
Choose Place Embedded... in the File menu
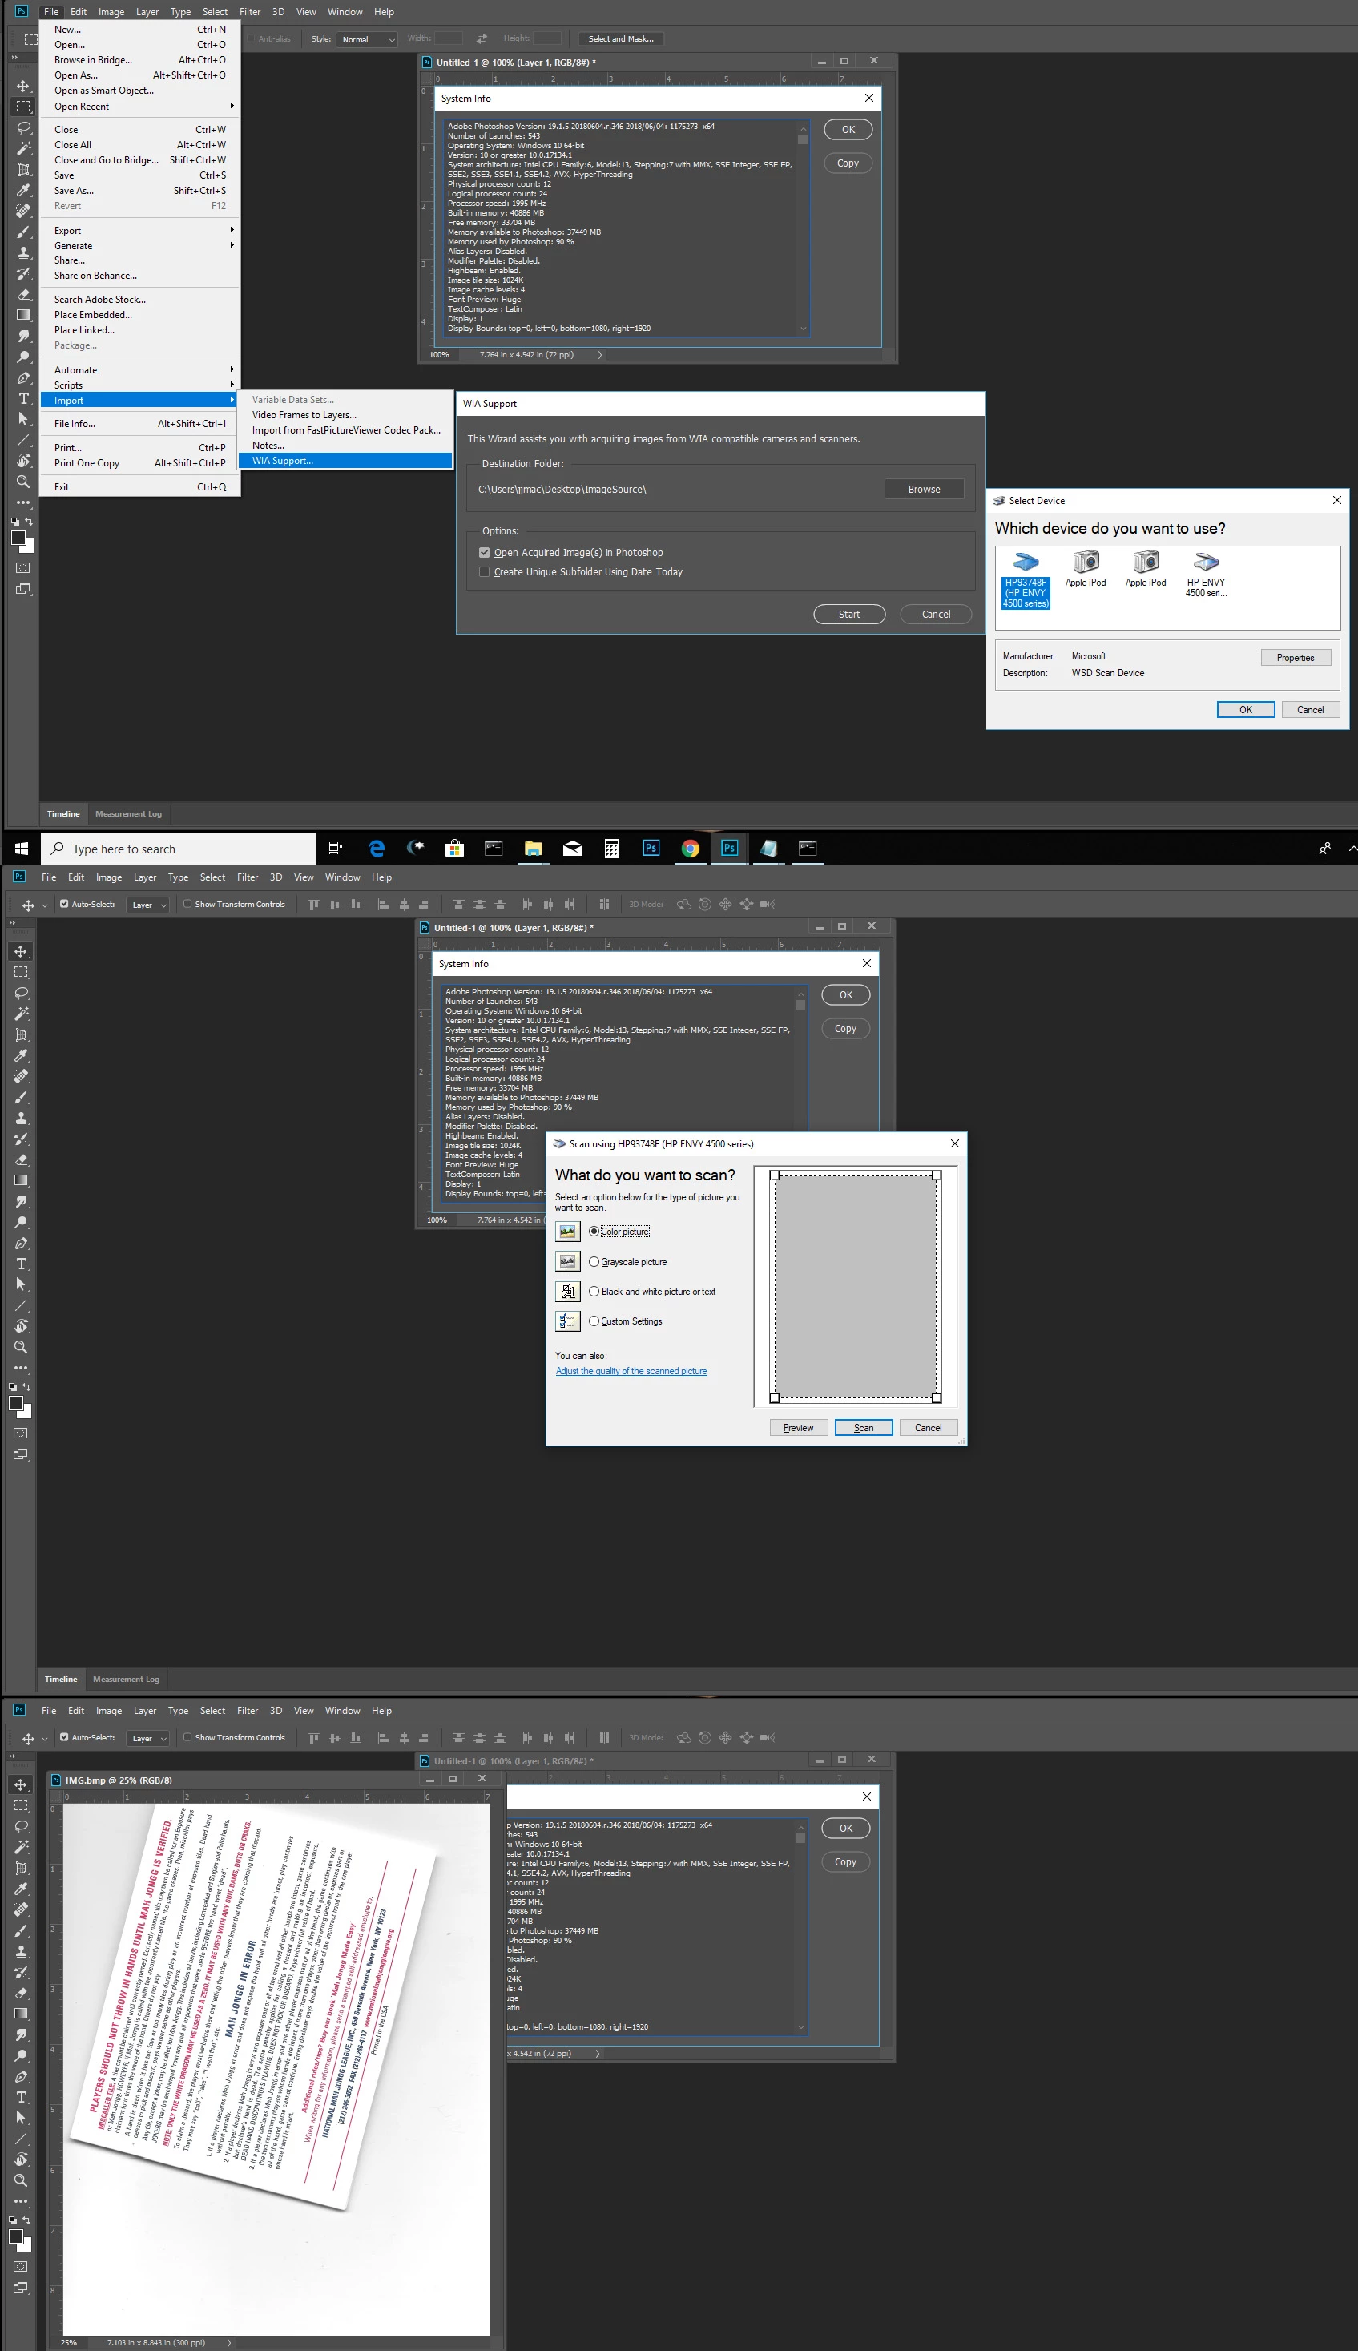point(140,314)
